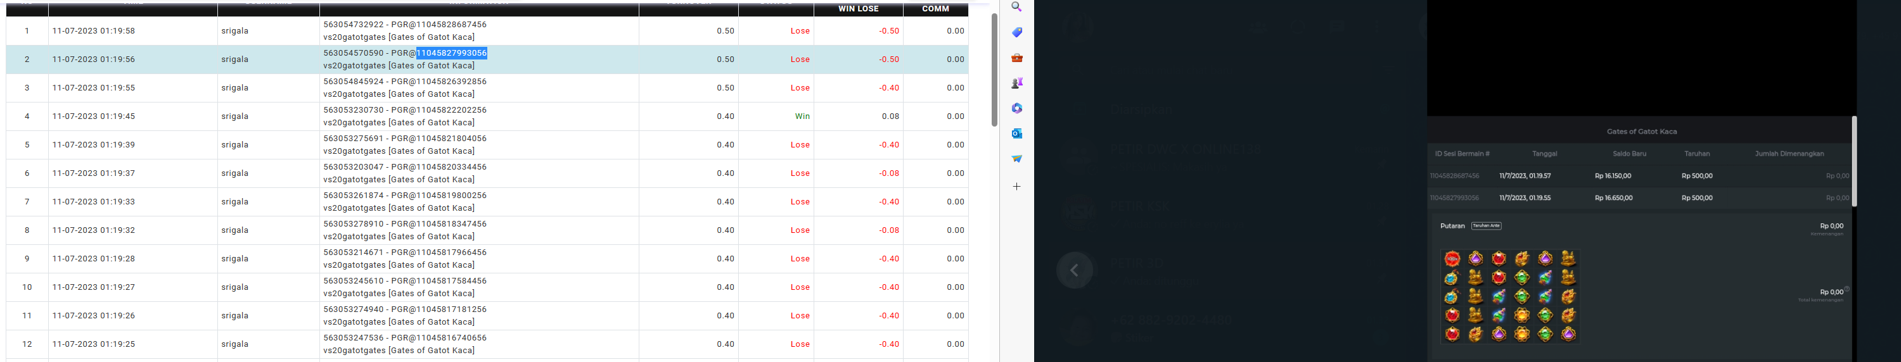Screen dimensions: 1901x362
Task: Click timestamp 11-07-2023 01:19:27
Action: [94, 287]
